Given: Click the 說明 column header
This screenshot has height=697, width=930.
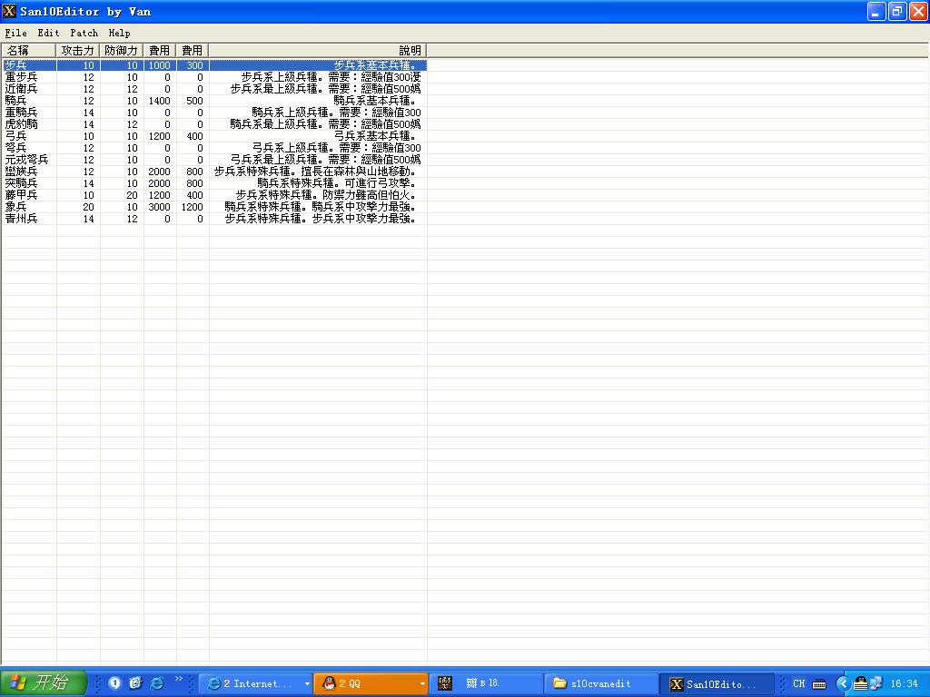Looking at the screenshot, I should (x=318, y=51).
